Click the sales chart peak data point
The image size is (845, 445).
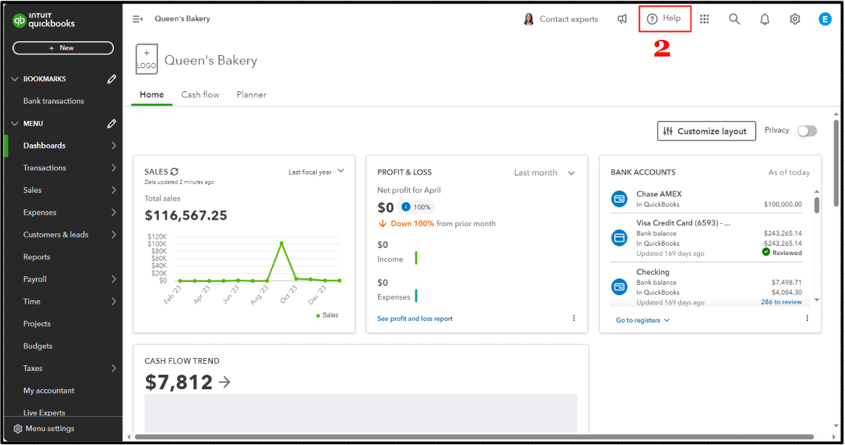[x=281, y=244]
